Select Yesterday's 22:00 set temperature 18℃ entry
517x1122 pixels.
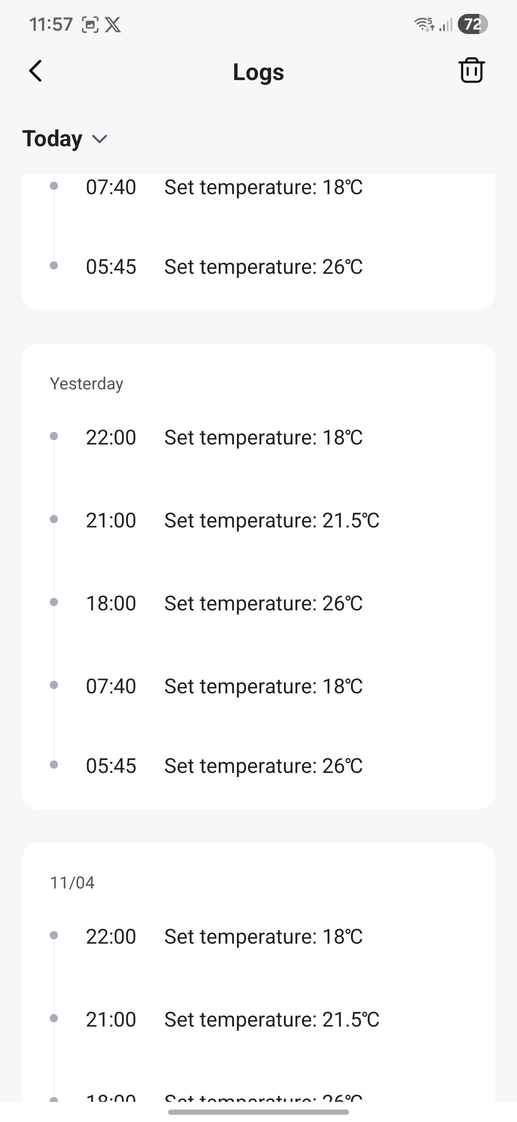(224, 437)
